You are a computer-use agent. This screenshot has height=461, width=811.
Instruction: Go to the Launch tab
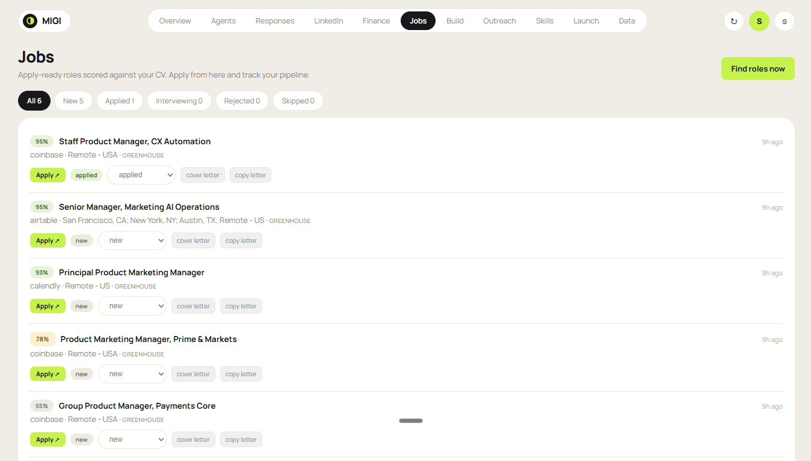(586, 21)
